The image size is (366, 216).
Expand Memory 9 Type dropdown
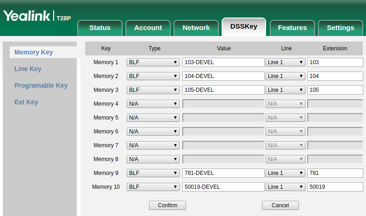[153, 173]
